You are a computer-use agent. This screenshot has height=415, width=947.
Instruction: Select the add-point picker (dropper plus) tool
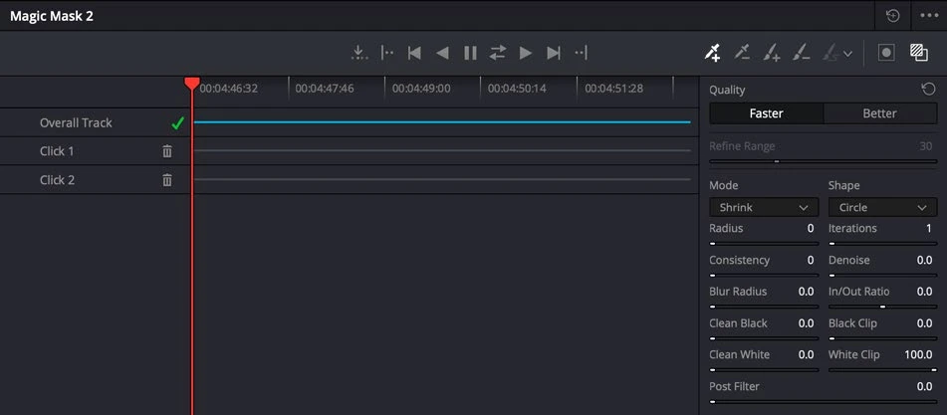tap(713, 53)
